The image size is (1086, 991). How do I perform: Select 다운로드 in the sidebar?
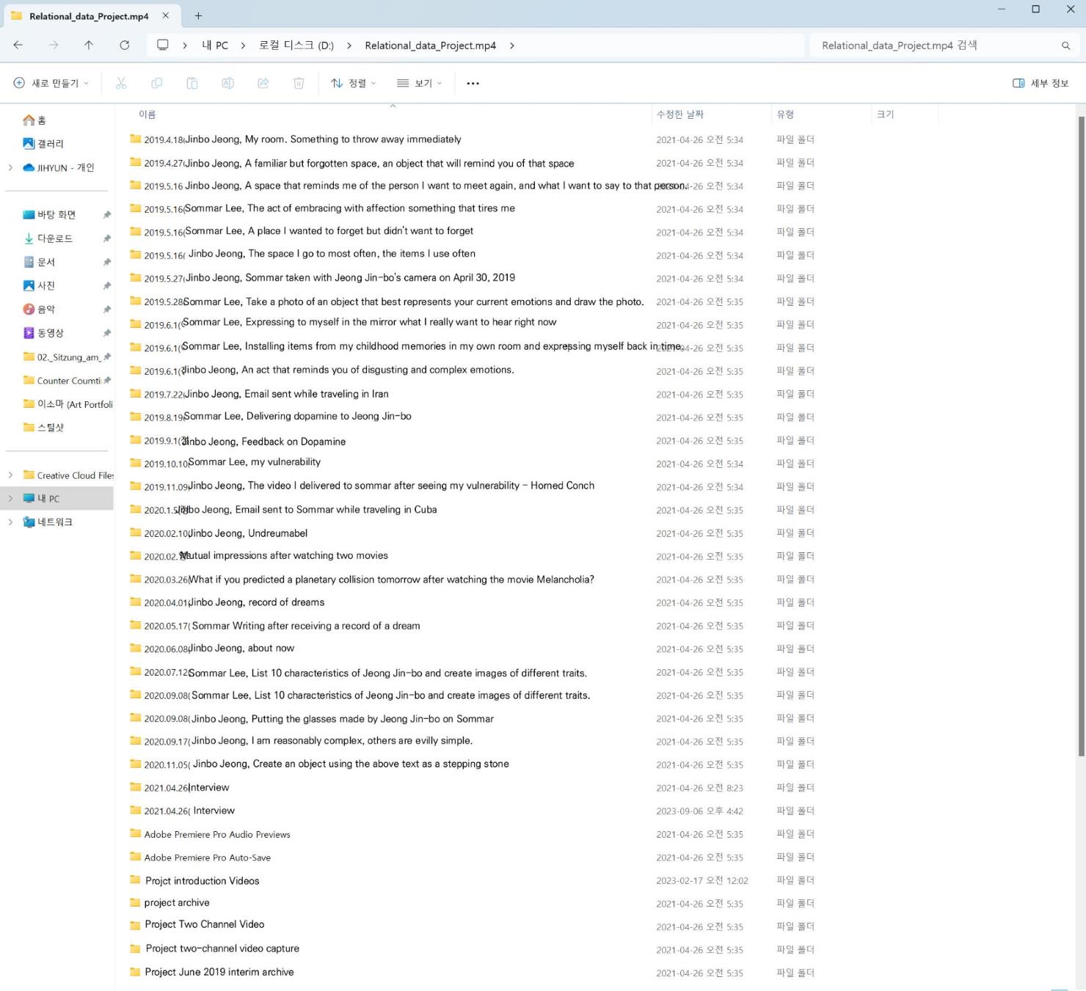(x=55, y=238)
